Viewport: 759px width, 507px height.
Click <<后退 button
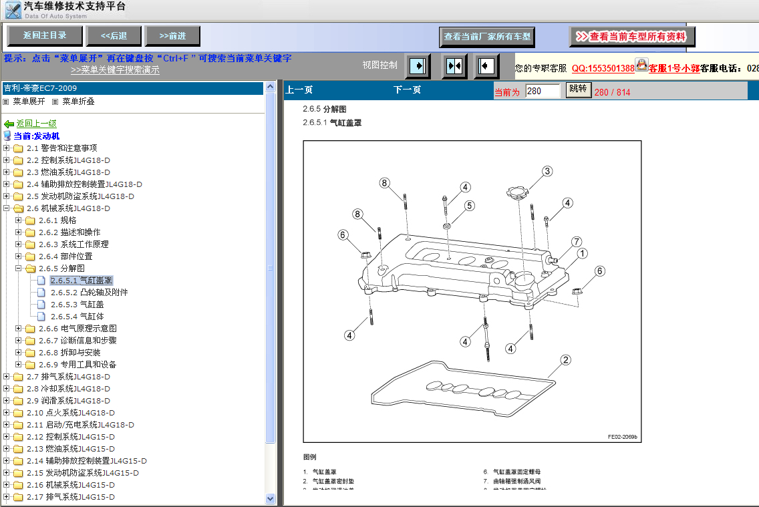(114, 36)
